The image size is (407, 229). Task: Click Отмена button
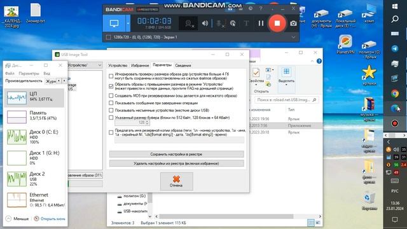(177, 181)
